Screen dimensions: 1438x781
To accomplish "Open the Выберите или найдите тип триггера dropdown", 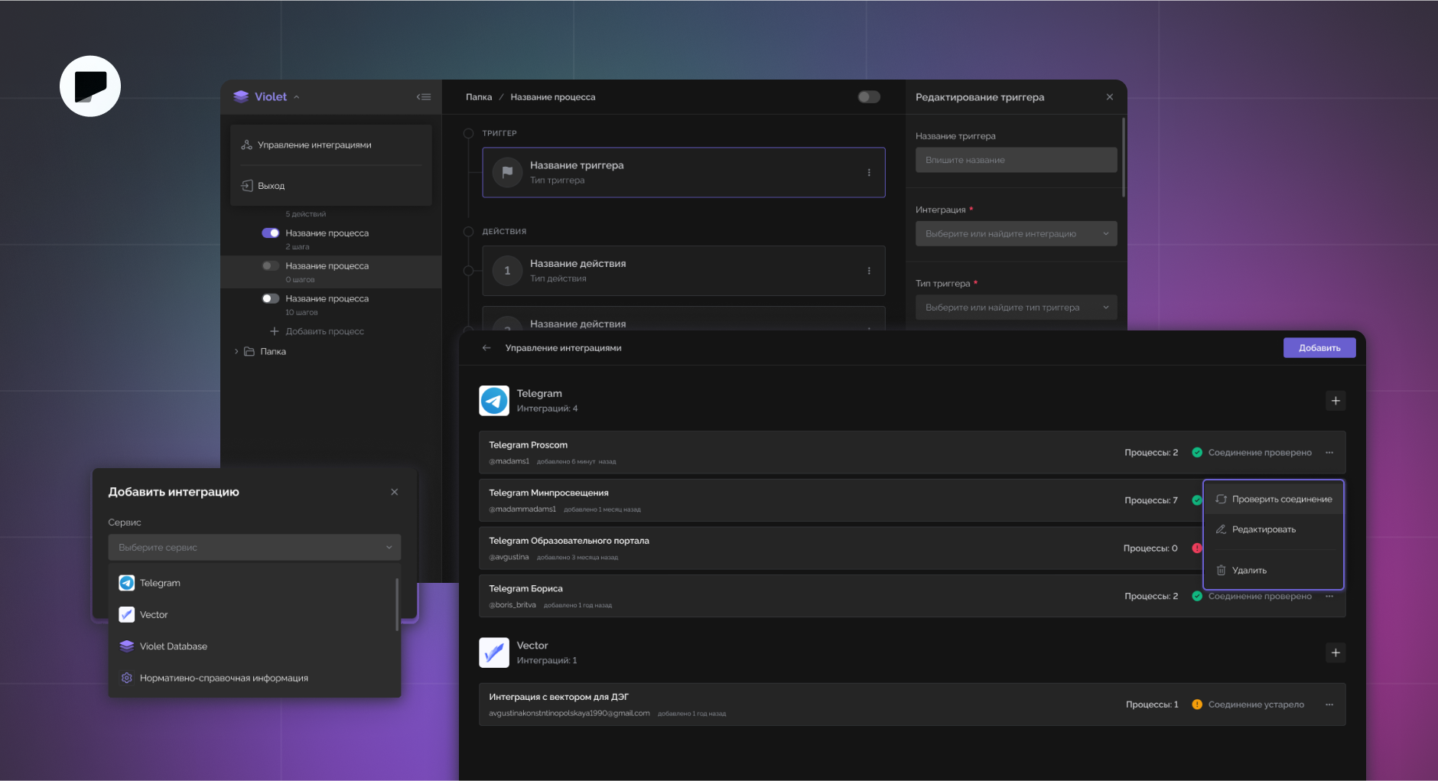I will 1016,308.
